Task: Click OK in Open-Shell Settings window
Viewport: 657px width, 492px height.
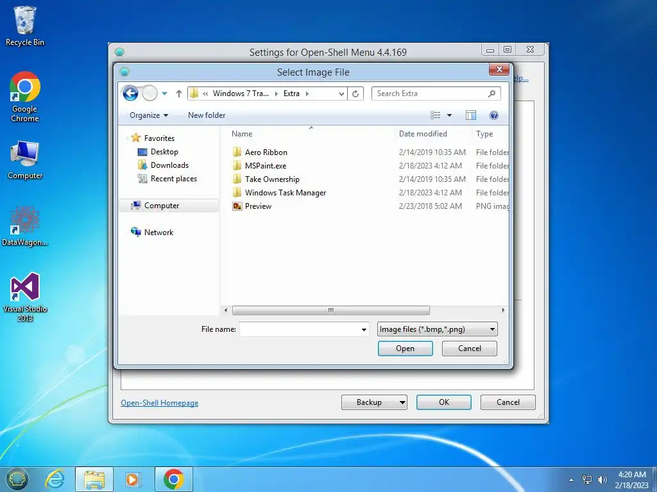Action: [444, 402]
